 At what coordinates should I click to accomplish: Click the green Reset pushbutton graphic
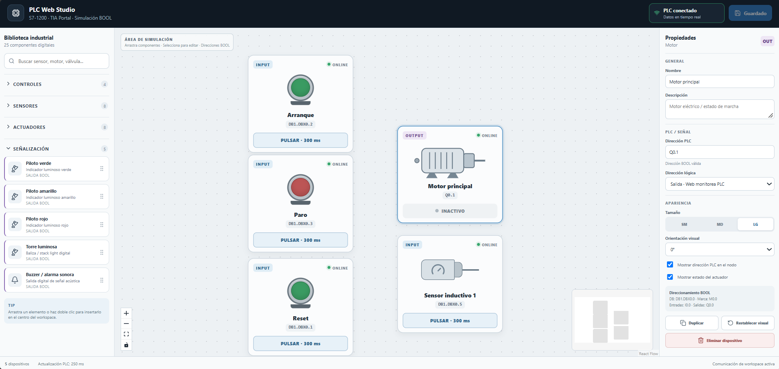(x=301, y=293)
